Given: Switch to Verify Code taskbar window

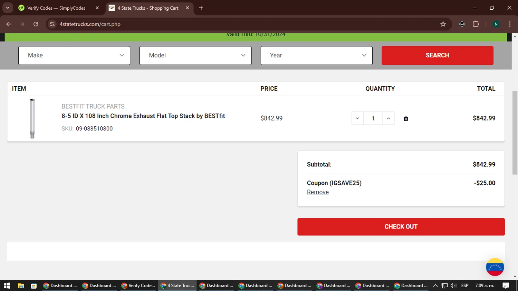Looking at the screenshot, I should click(138, 285).
